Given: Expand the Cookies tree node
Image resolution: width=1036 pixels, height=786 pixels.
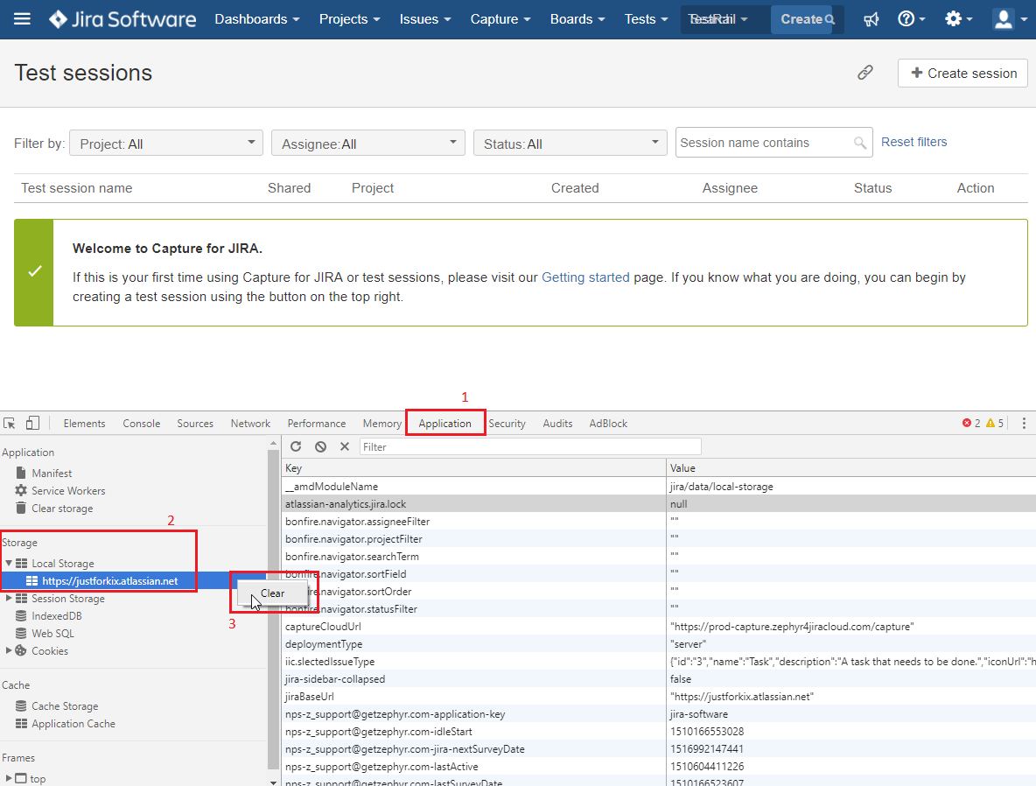Looking at the screenshot, I should click(9, 650).
